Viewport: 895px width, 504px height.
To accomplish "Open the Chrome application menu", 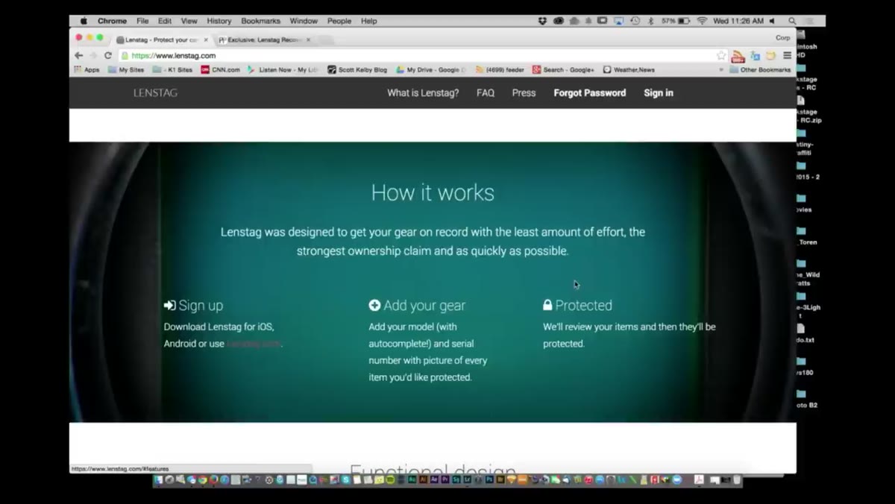I will [x=112, y=21].
